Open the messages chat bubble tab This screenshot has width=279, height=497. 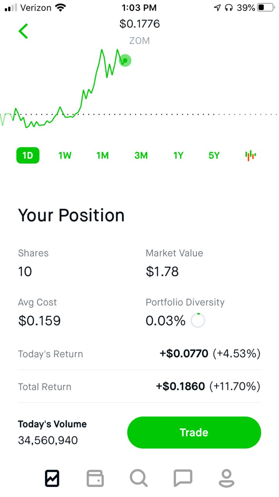[183, 478]
